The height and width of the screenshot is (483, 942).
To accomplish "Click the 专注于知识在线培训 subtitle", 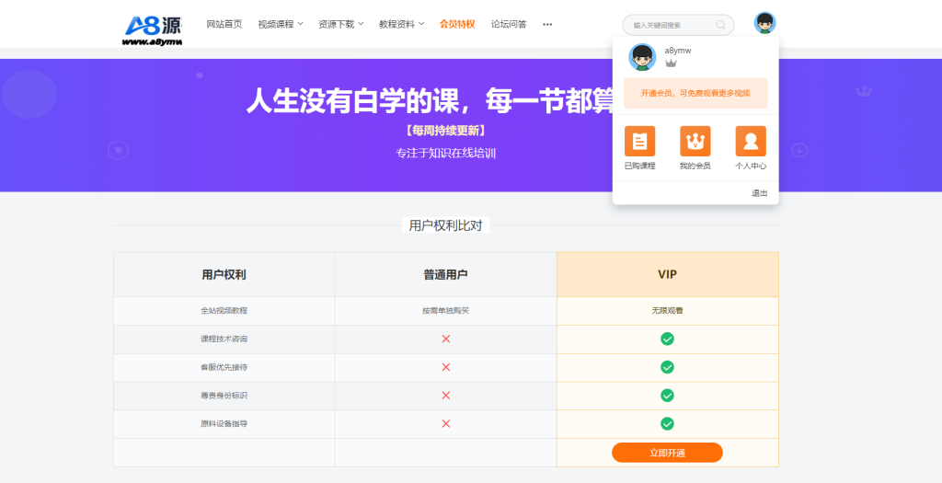I will [x=445, y=153].
